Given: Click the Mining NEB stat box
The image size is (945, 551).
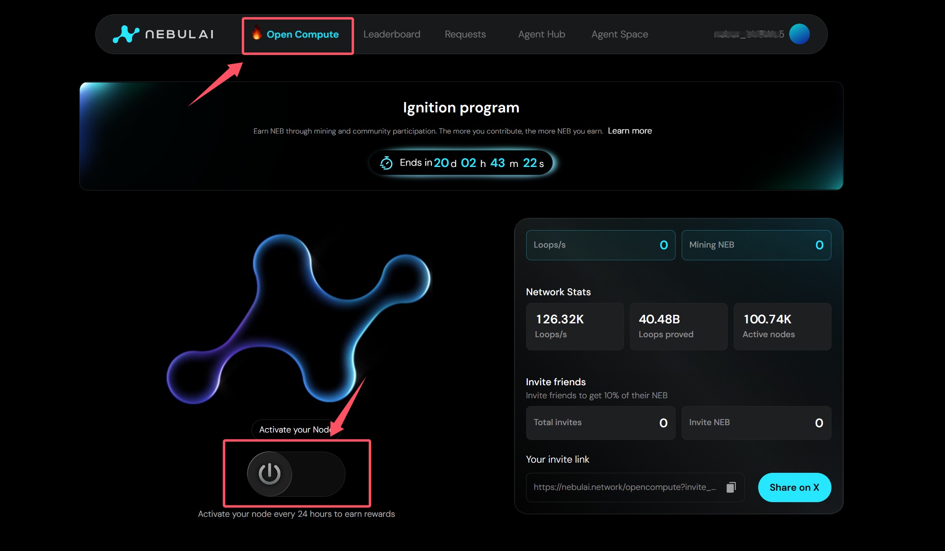Looking at the screenshot, I should (756, 245).
